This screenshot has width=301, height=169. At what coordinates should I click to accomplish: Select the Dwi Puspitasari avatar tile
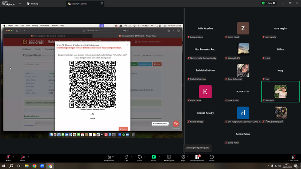tap(243, 113)
